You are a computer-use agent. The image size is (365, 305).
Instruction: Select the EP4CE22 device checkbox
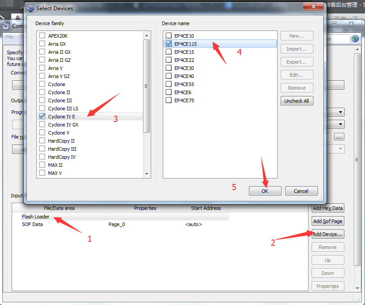(169, 60)
